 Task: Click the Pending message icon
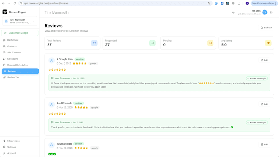click(x=210, y=43)
